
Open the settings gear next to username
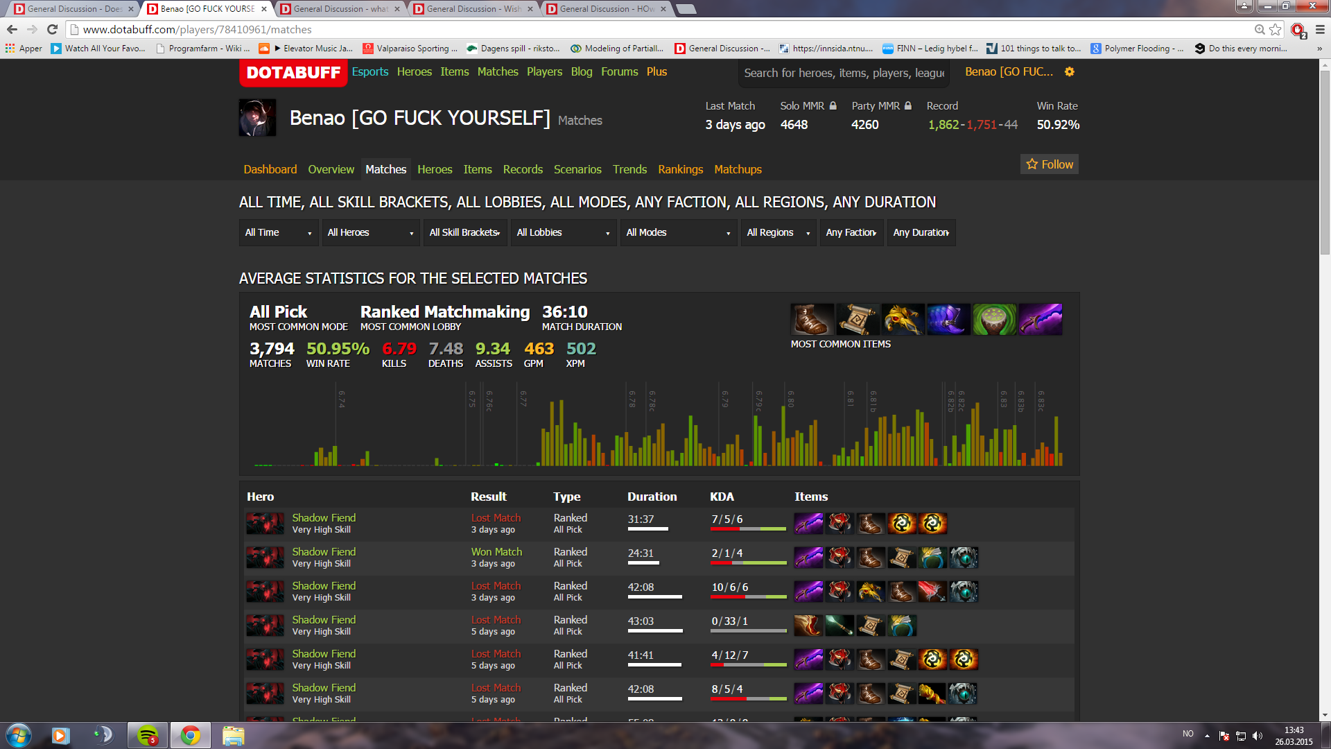[x=1070, y=72]
